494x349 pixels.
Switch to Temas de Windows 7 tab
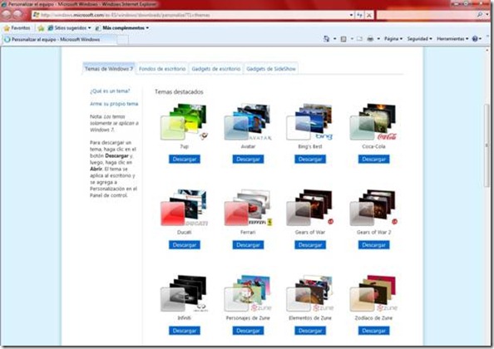[x=109, y=69]
